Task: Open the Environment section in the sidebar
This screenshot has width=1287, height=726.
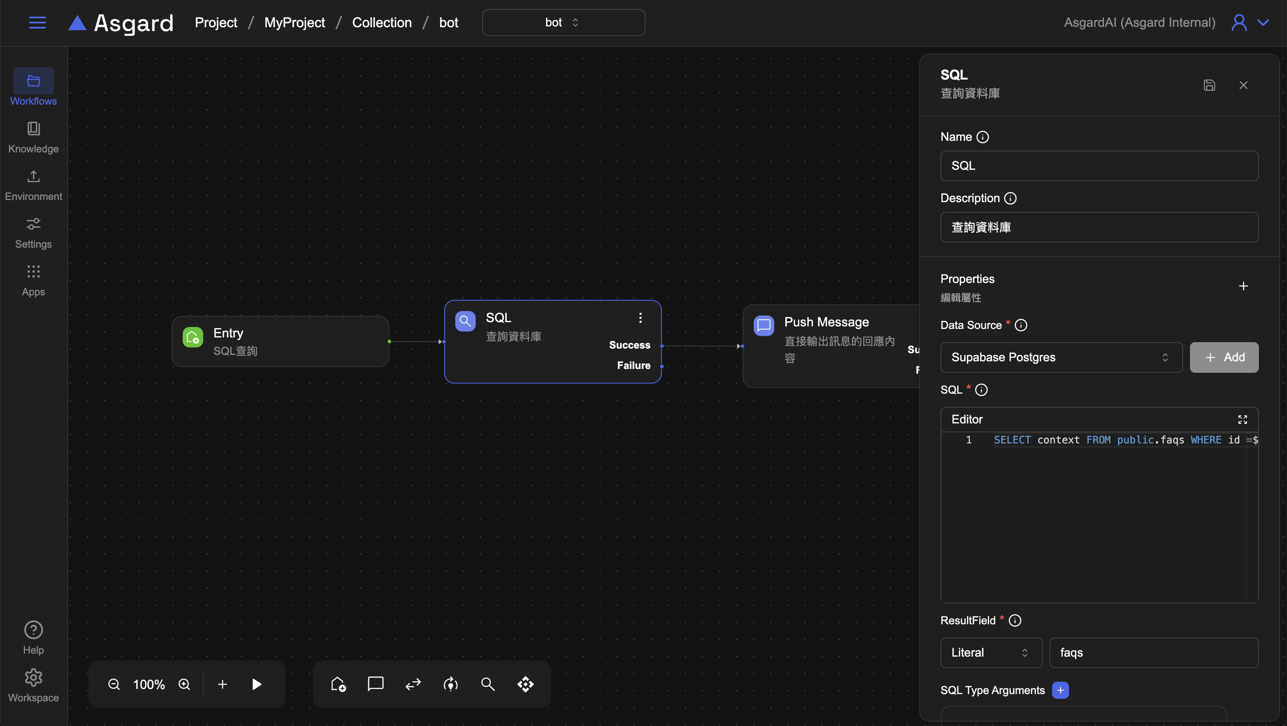Action: [34, 184]
